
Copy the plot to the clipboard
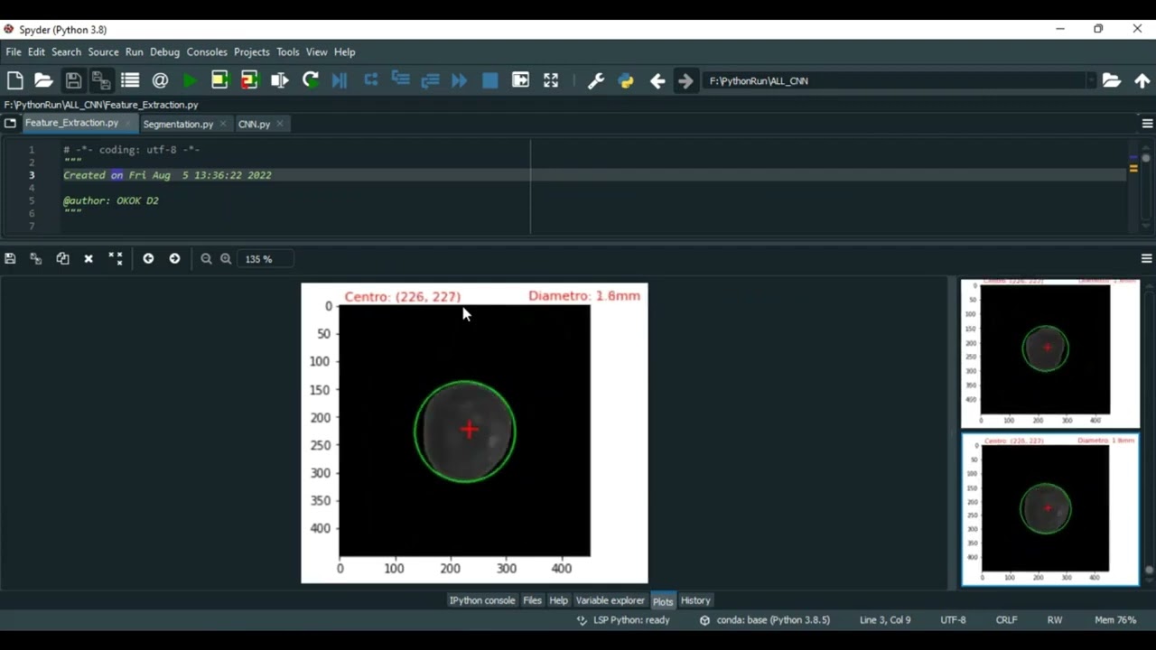coord(62,258)
